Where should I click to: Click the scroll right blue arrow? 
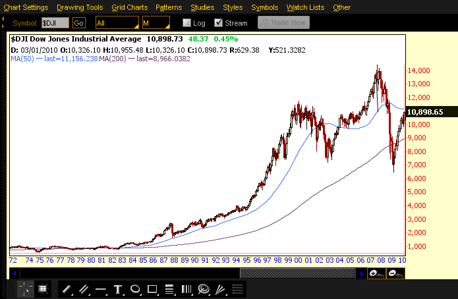pyautogui.click(x=361, y=274)
